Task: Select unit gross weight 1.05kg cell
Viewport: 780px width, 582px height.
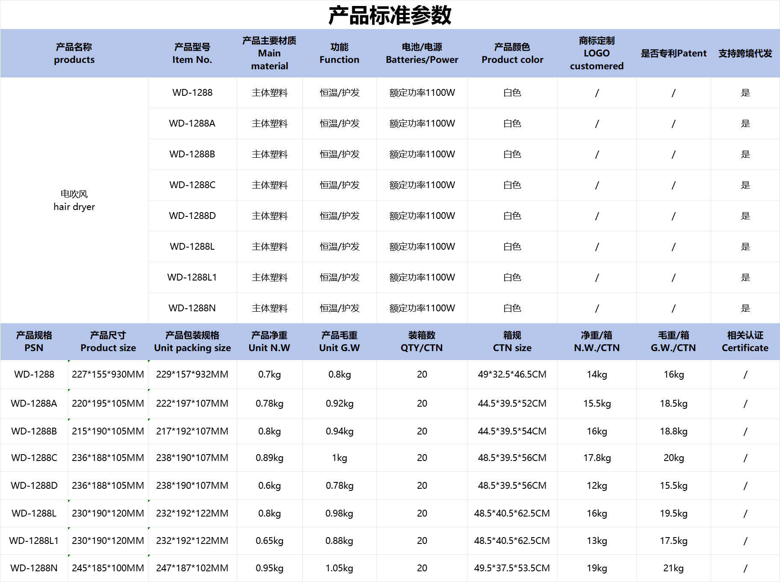Action: pos(340,568)
